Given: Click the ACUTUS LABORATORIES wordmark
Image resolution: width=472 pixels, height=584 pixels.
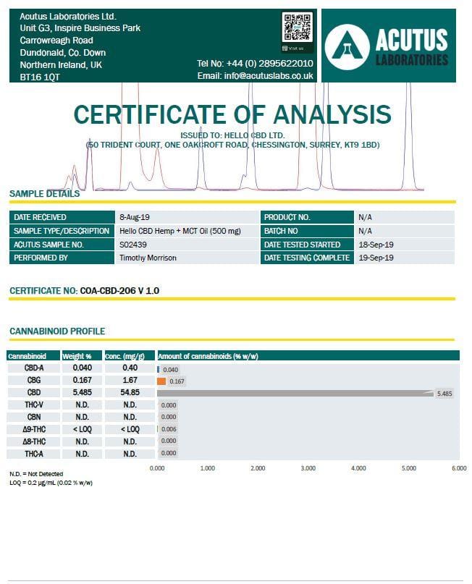Looking at the screenshot, I should (412, 47).
